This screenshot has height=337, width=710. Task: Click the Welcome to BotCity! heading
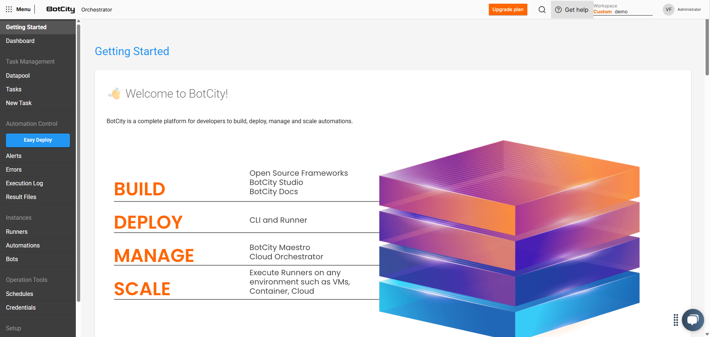[176, 94]
